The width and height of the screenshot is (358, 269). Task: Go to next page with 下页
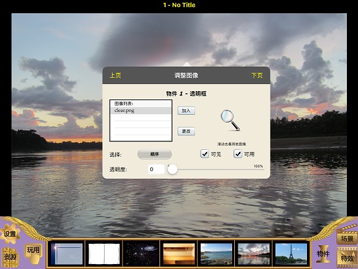257,76
